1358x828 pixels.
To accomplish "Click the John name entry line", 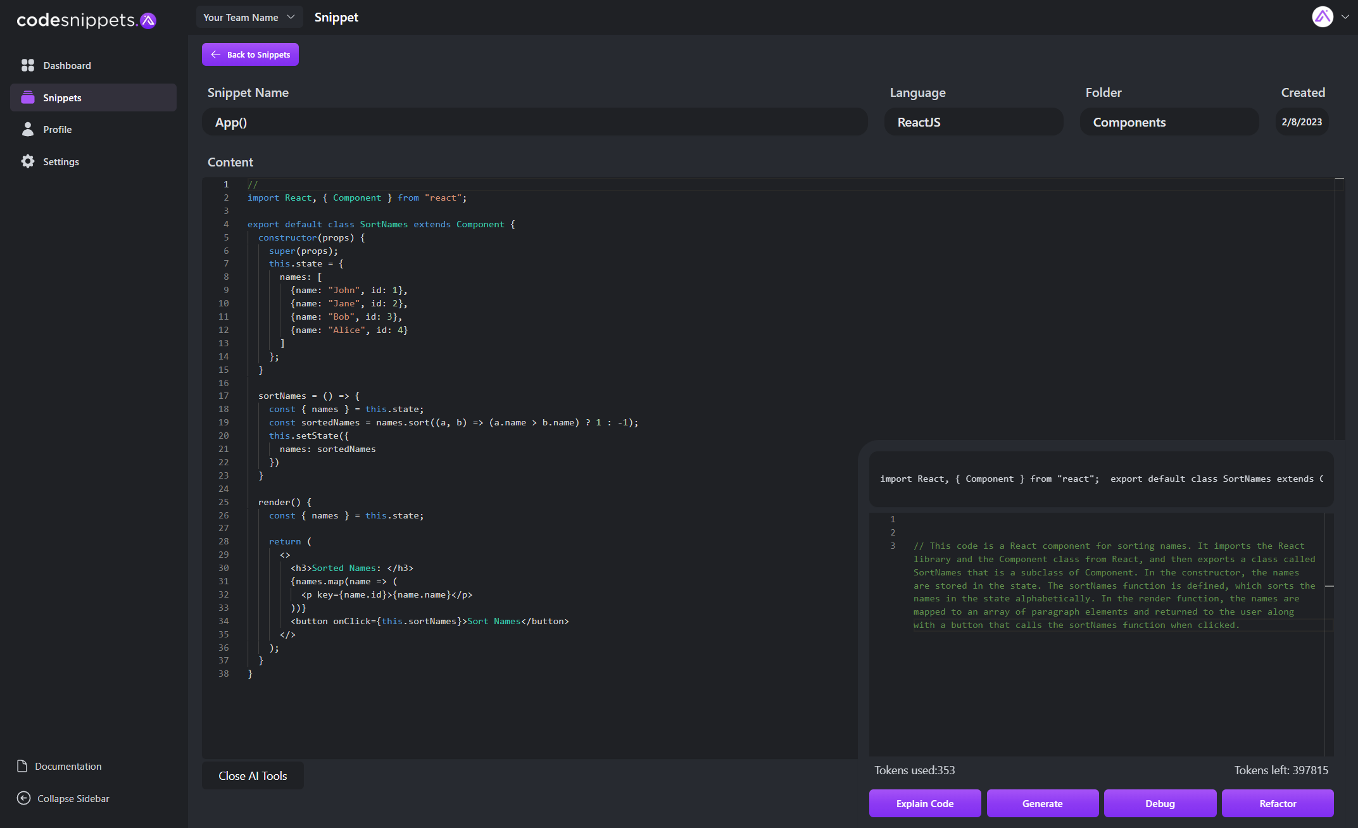I will click(349, 290).
